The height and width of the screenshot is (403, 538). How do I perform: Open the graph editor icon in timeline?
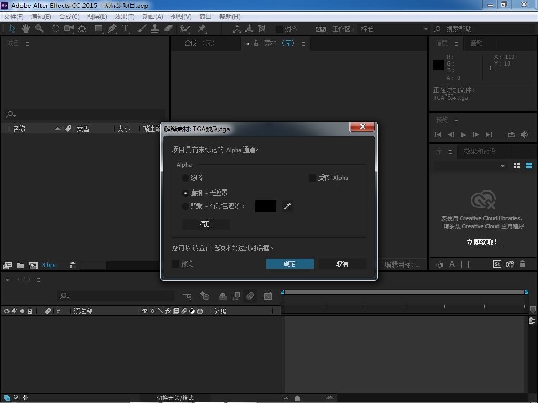(267, 296)
